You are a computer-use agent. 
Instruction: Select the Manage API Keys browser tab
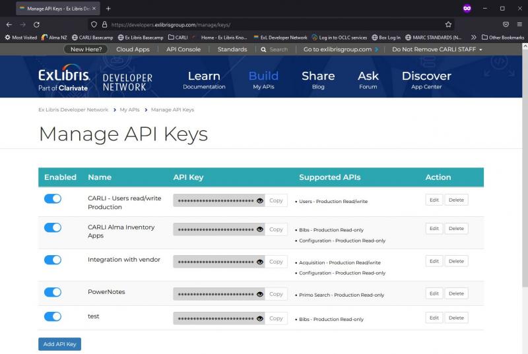tap(58, 9)
